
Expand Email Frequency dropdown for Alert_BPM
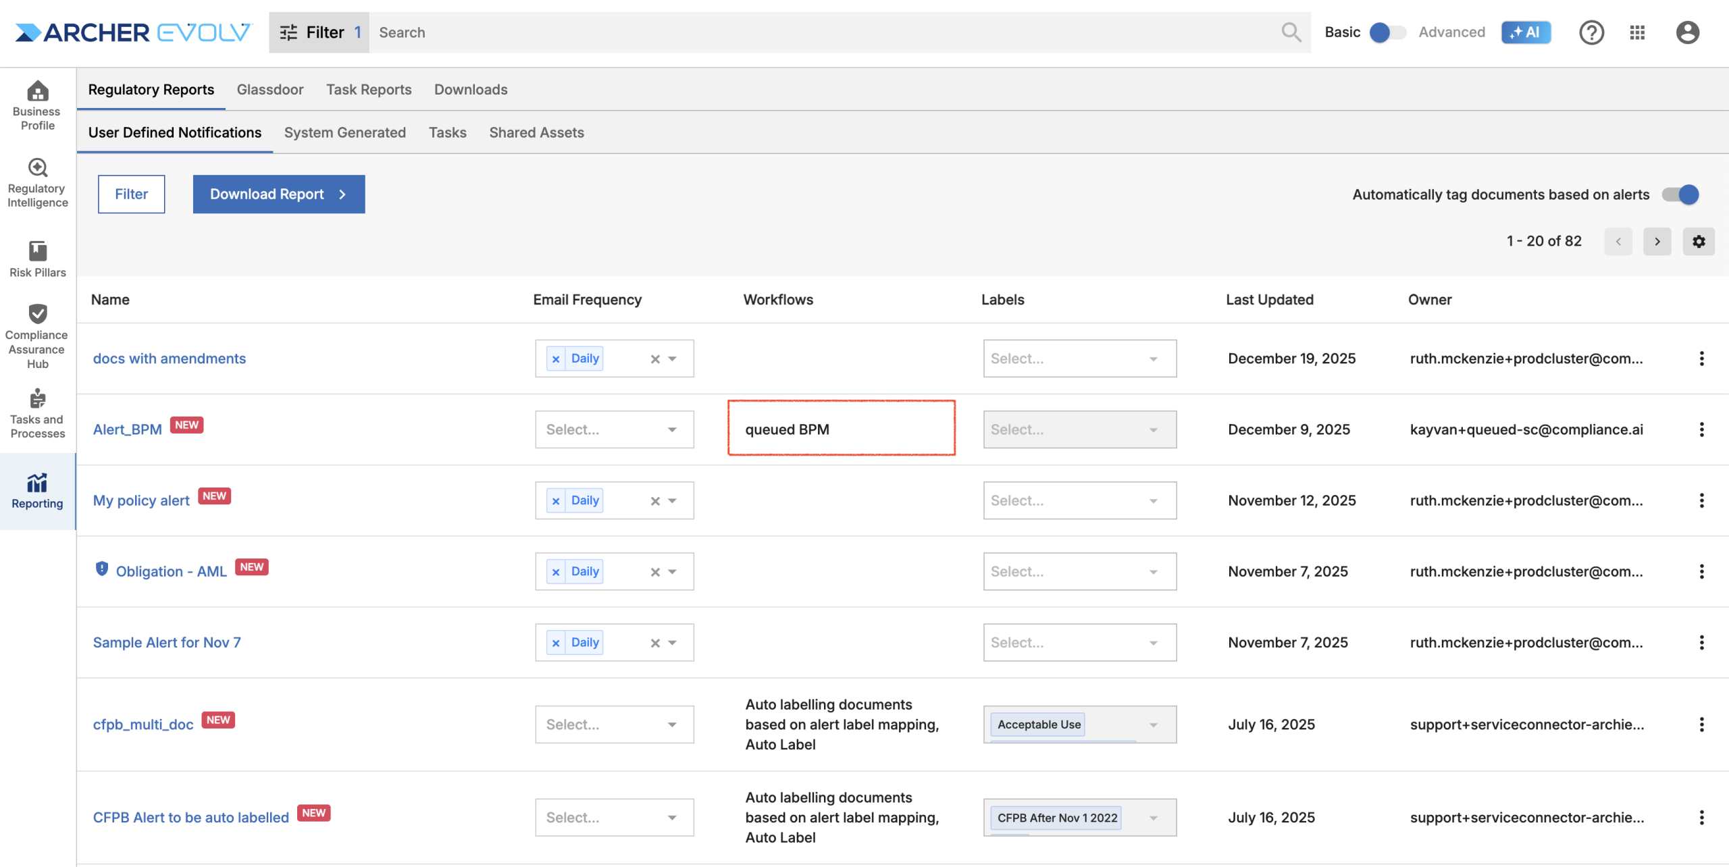point(672,429)
